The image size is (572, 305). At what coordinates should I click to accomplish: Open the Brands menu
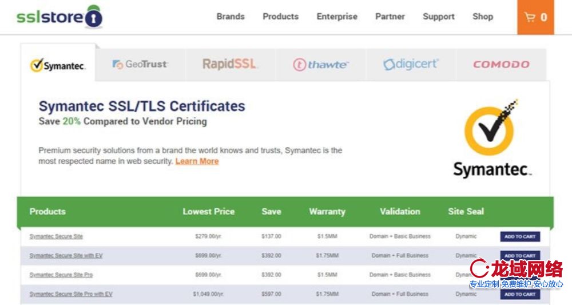231,17
